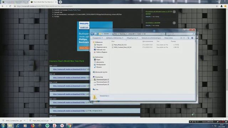
Task: Click AppData in the address breadcrumb
Action: (x=114, y=34)
